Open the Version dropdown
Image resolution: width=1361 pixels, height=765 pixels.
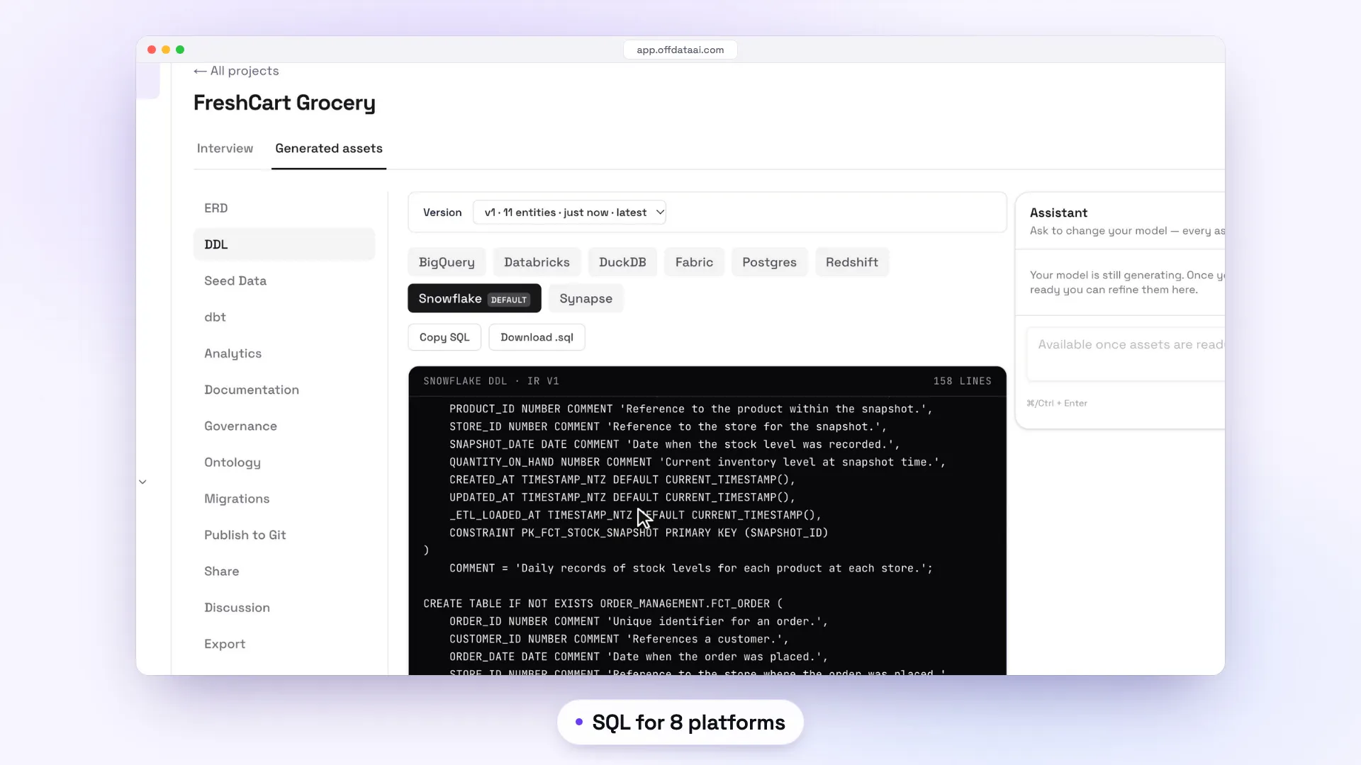pos(569,212)
